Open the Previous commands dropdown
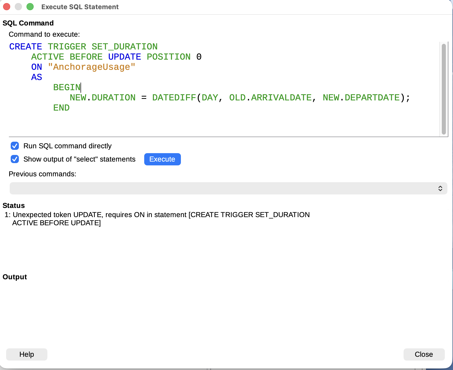 pos(228,188)
